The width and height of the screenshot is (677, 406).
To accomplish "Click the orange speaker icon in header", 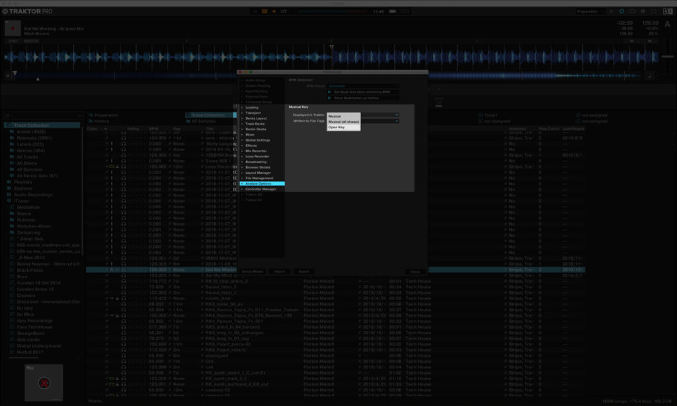I will (x=274, y=12).
